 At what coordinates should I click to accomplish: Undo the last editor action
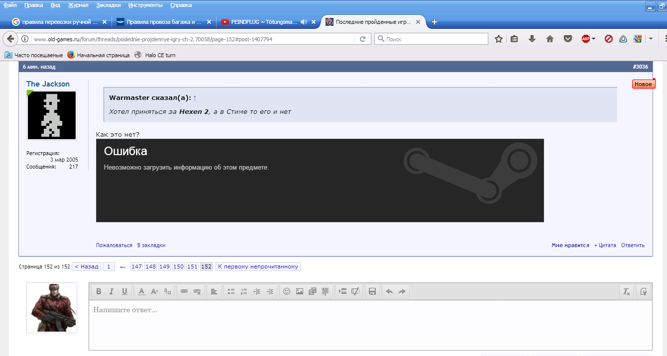389,291
